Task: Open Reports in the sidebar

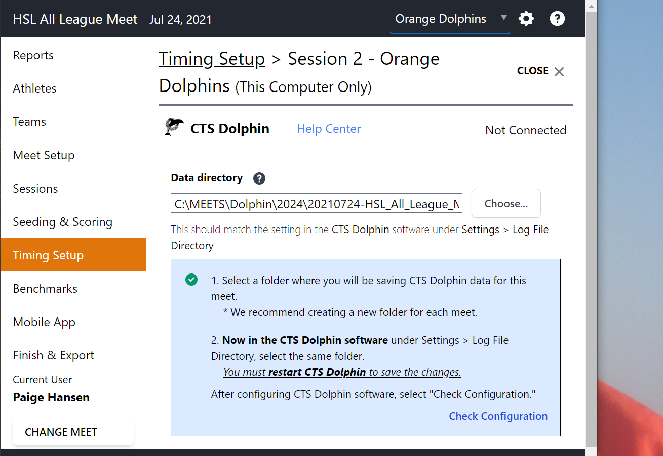Action: click(x=73, y=55)
